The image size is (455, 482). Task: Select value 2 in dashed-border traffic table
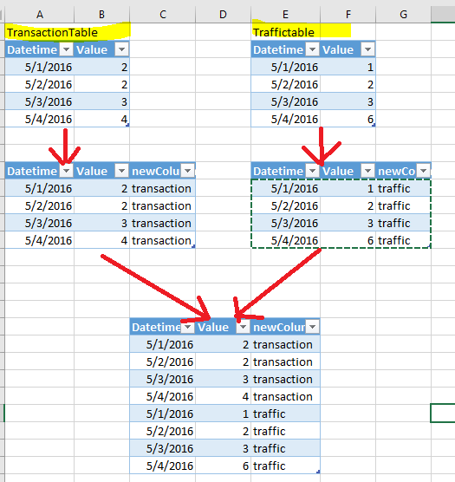coord(348,205)
